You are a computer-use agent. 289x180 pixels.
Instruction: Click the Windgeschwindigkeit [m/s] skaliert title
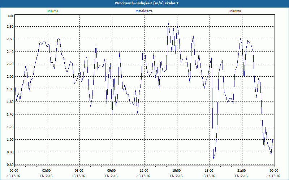[147, 3]
